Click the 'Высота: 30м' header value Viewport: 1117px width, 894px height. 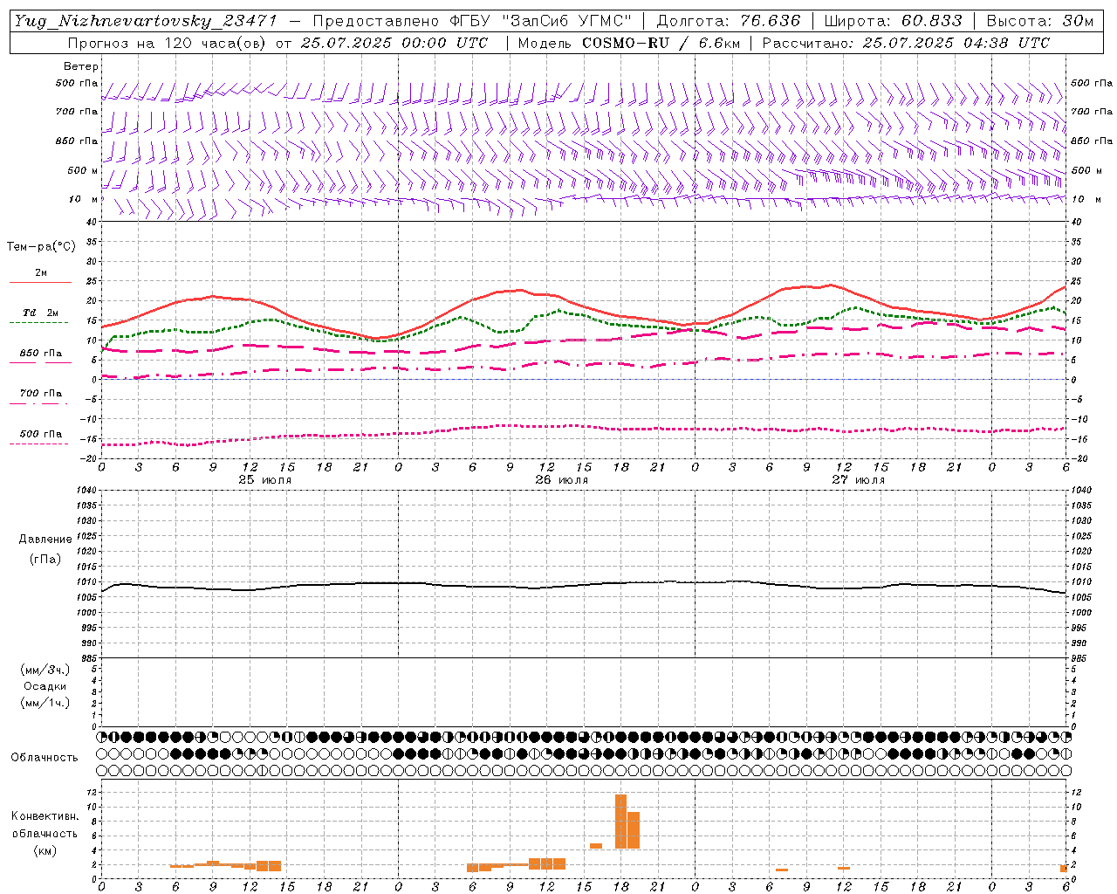1039,21
